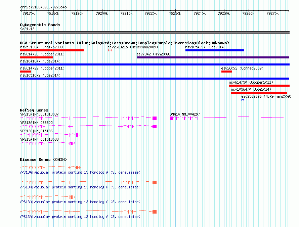Click the 79250k ruler tick label
This screenshot has width=299, height=227.
click(x=224, y=13)
